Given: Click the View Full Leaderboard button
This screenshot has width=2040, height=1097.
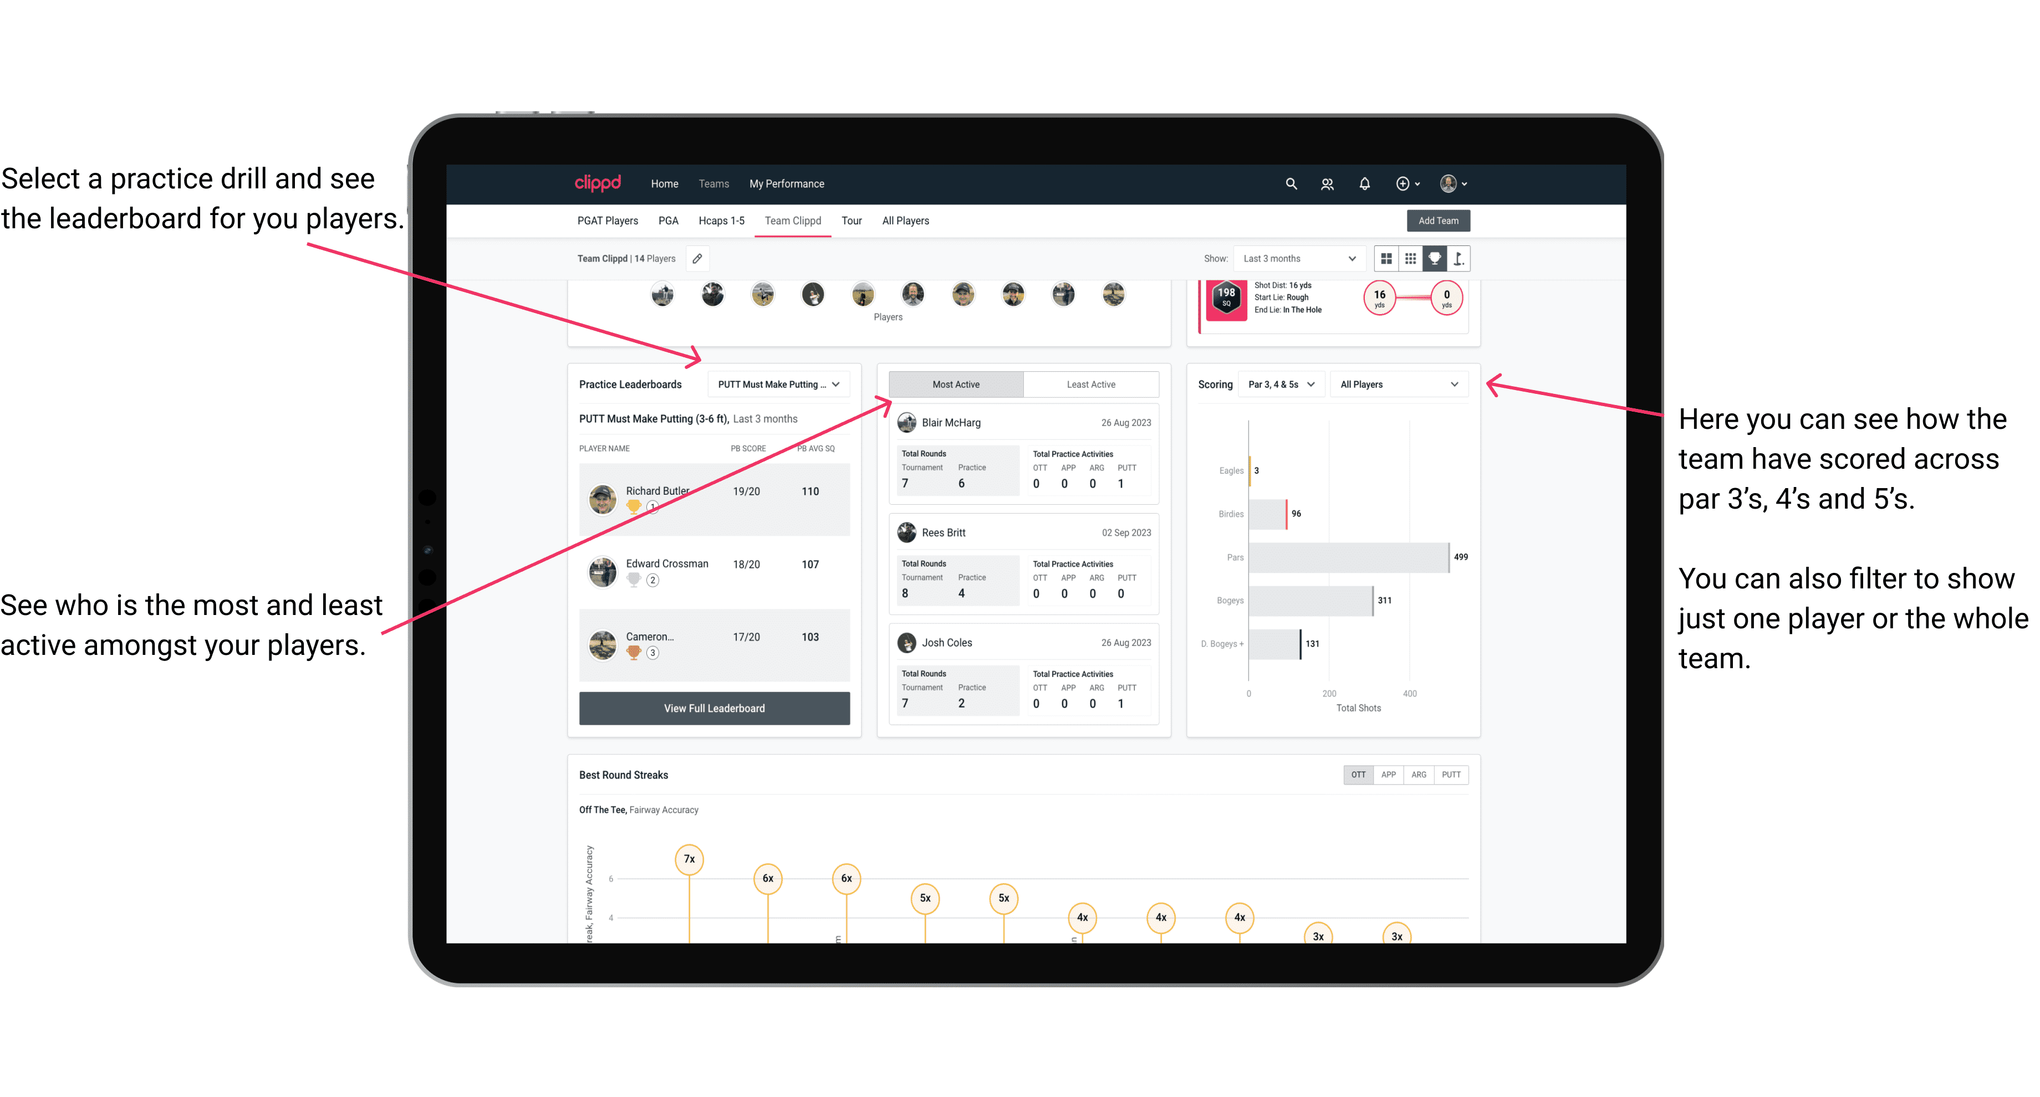Looking at the screenshot, I should point(713,708).
